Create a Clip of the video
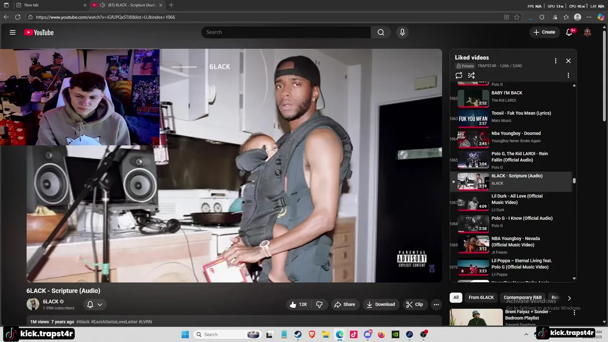This screenshot has height=342, width=608. [415, 304]
